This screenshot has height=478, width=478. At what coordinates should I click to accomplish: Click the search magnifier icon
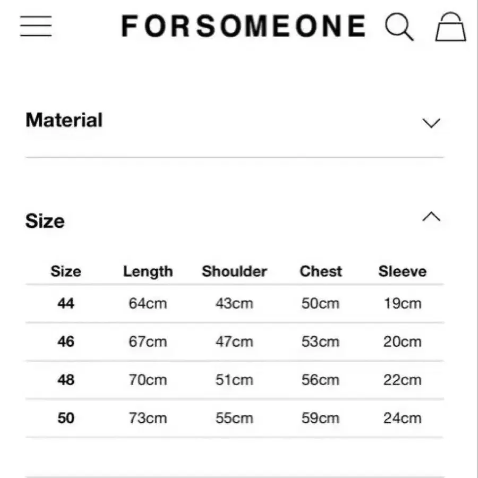399,27
